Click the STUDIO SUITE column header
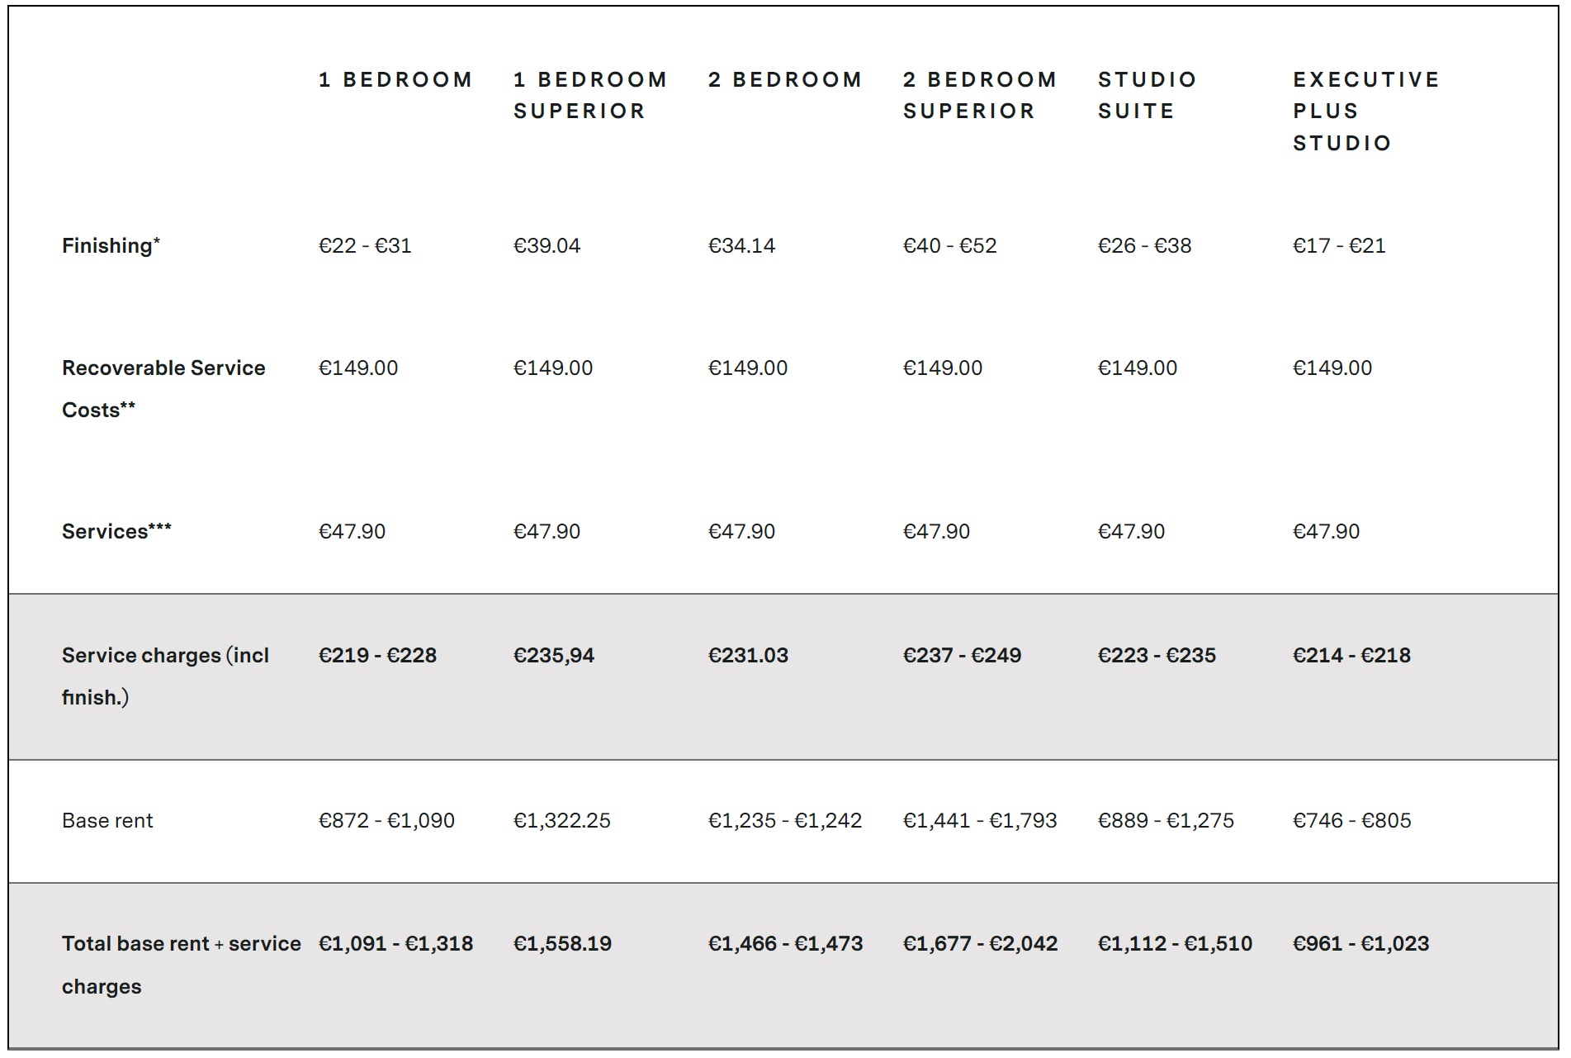The width and height of the screenshot is (1571, 1058). tap(1147, 96)
